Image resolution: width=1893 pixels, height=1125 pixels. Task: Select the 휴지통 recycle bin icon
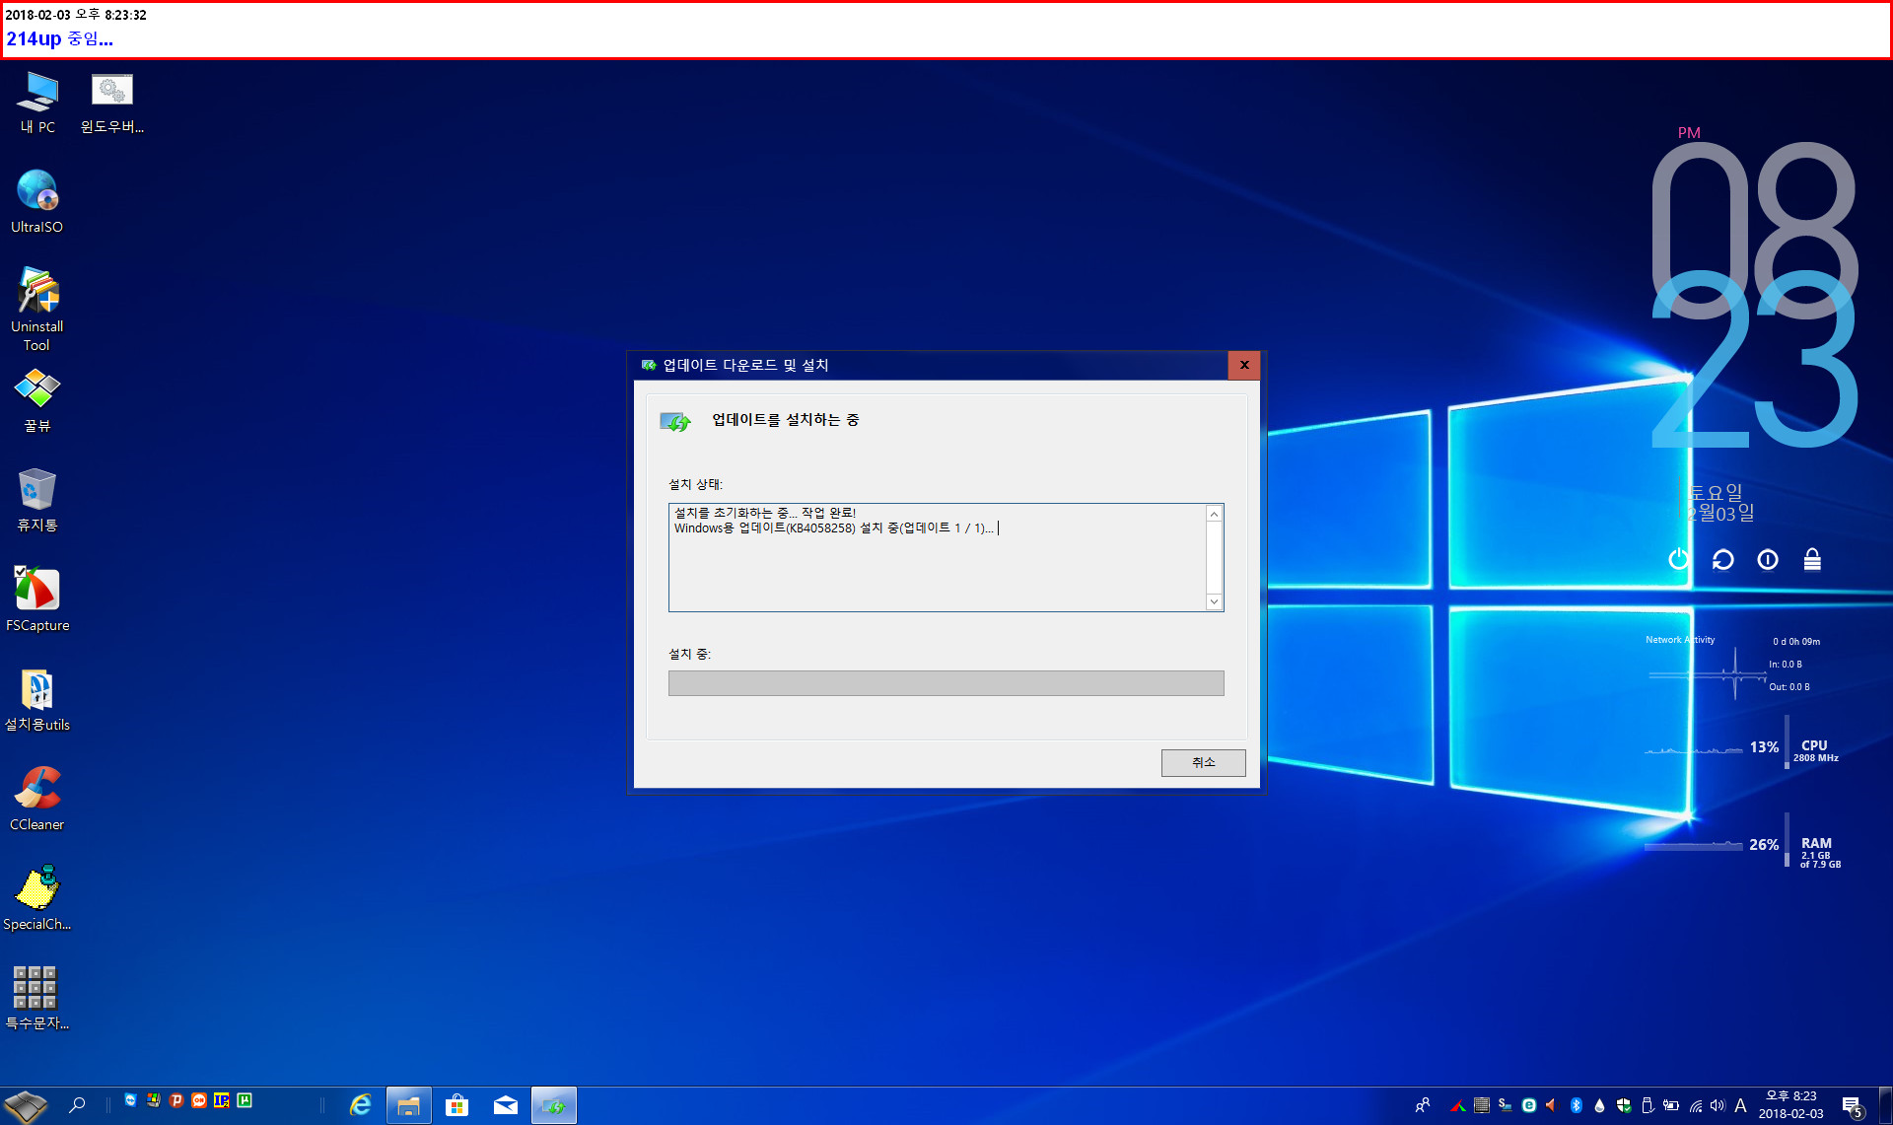37,500
